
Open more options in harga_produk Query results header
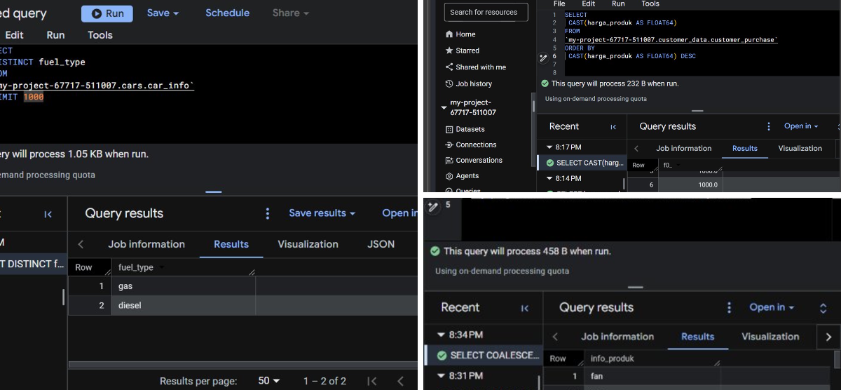(x=769, y=127)
